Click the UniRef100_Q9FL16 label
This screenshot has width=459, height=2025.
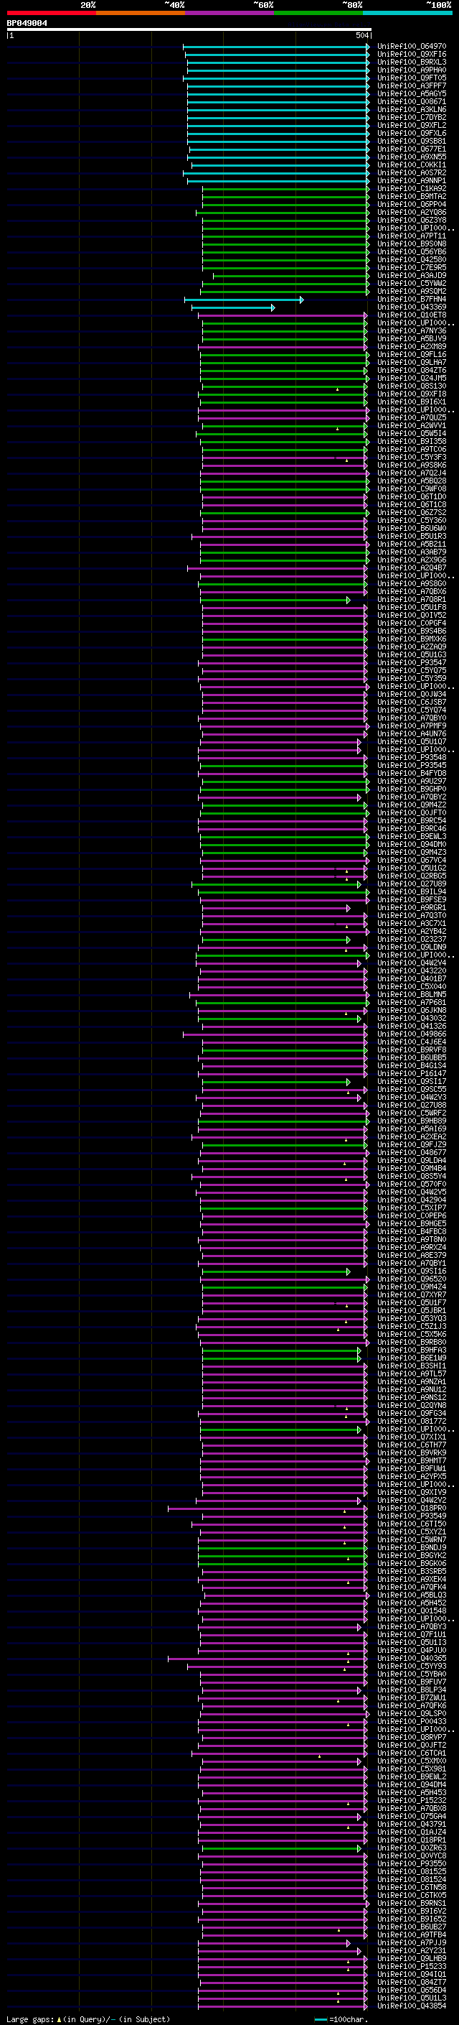tap(412, 355)
